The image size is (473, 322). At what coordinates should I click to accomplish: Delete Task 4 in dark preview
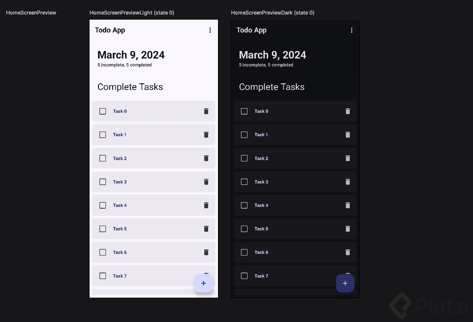pos(348,205)
